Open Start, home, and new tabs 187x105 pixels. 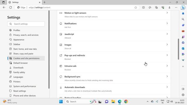pos(26,49)
